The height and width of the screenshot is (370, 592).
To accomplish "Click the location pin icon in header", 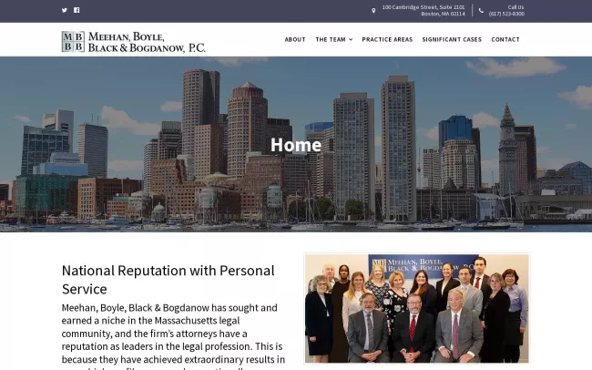I will pos(373,11).
